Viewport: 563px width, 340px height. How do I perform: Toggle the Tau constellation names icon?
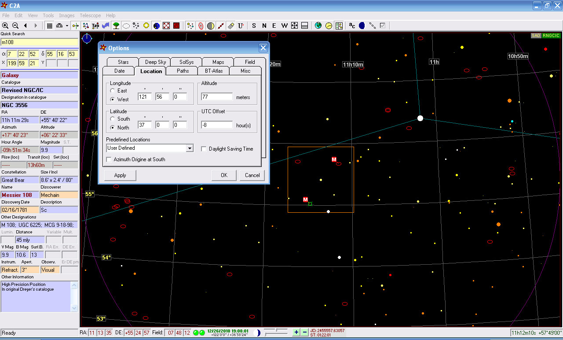tap(95, 26)
